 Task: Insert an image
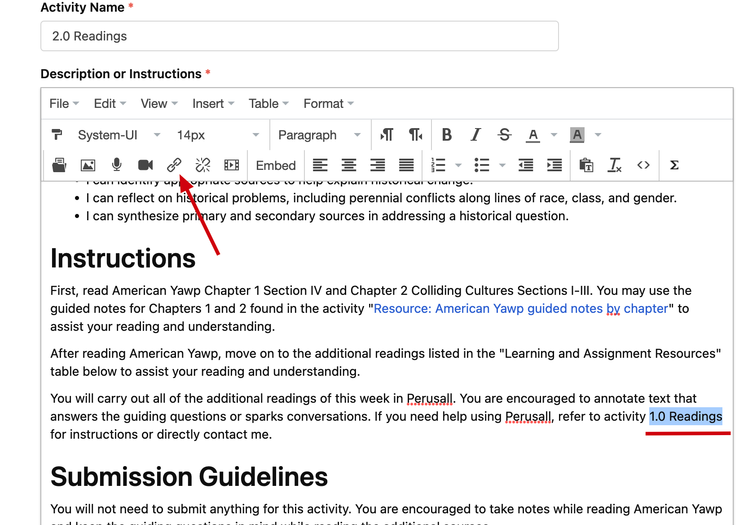88,165
